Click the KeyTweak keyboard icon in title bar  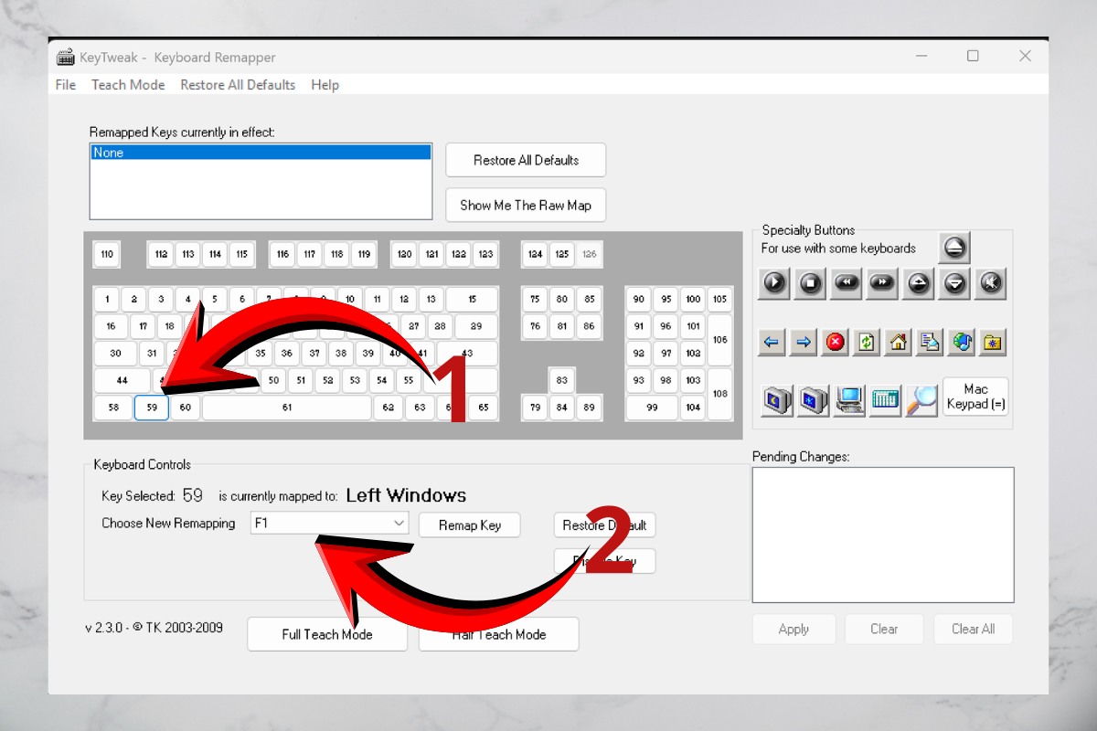tap(66, 57)
